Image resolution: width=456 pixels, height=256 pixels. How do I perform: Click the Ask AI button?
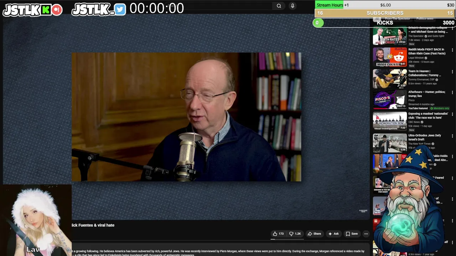[333, 234]
